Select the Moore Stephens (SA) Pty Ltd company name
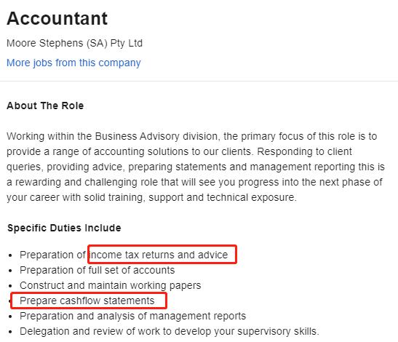 pyautogui.click(x=74, y=43)
